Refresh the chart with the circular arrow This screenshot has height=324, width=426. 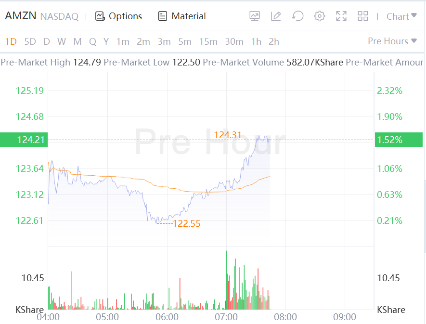point(298,16)
